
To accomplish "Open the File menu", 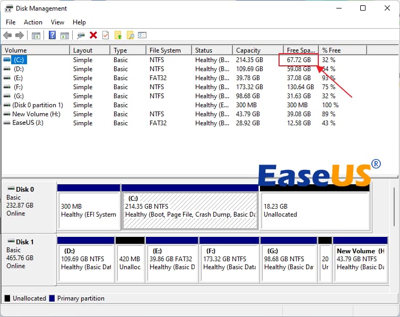I will click(x=11, y=22).
